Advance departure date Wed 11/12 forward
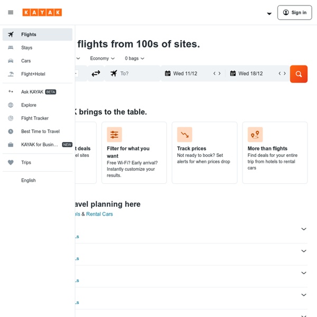The width and height of the screenshot is (317, 317). pos(220,73)
